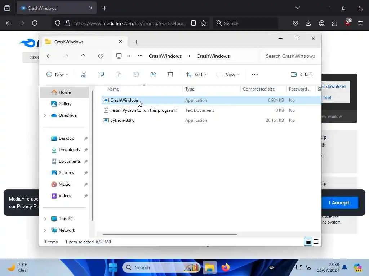Viewport: 369px width, 276px height.
Task: Switch to the details list view icon
Action: [x=308, y=241]
